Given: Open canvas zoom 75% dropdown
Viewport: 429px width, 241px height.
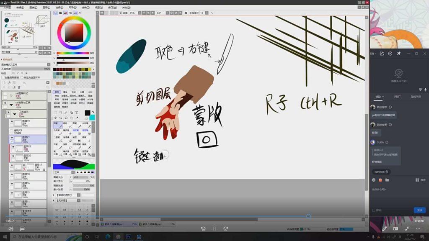Looking at the screenshot, I should 140,13.
